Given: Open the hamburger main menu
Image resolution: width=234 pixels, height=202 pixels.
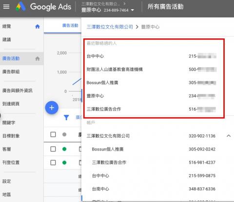Looking at the screenshot, I should tap(6, 7).
